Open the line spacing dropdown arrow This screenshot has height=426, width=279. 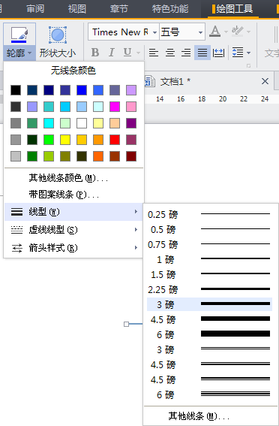(249, 53)
